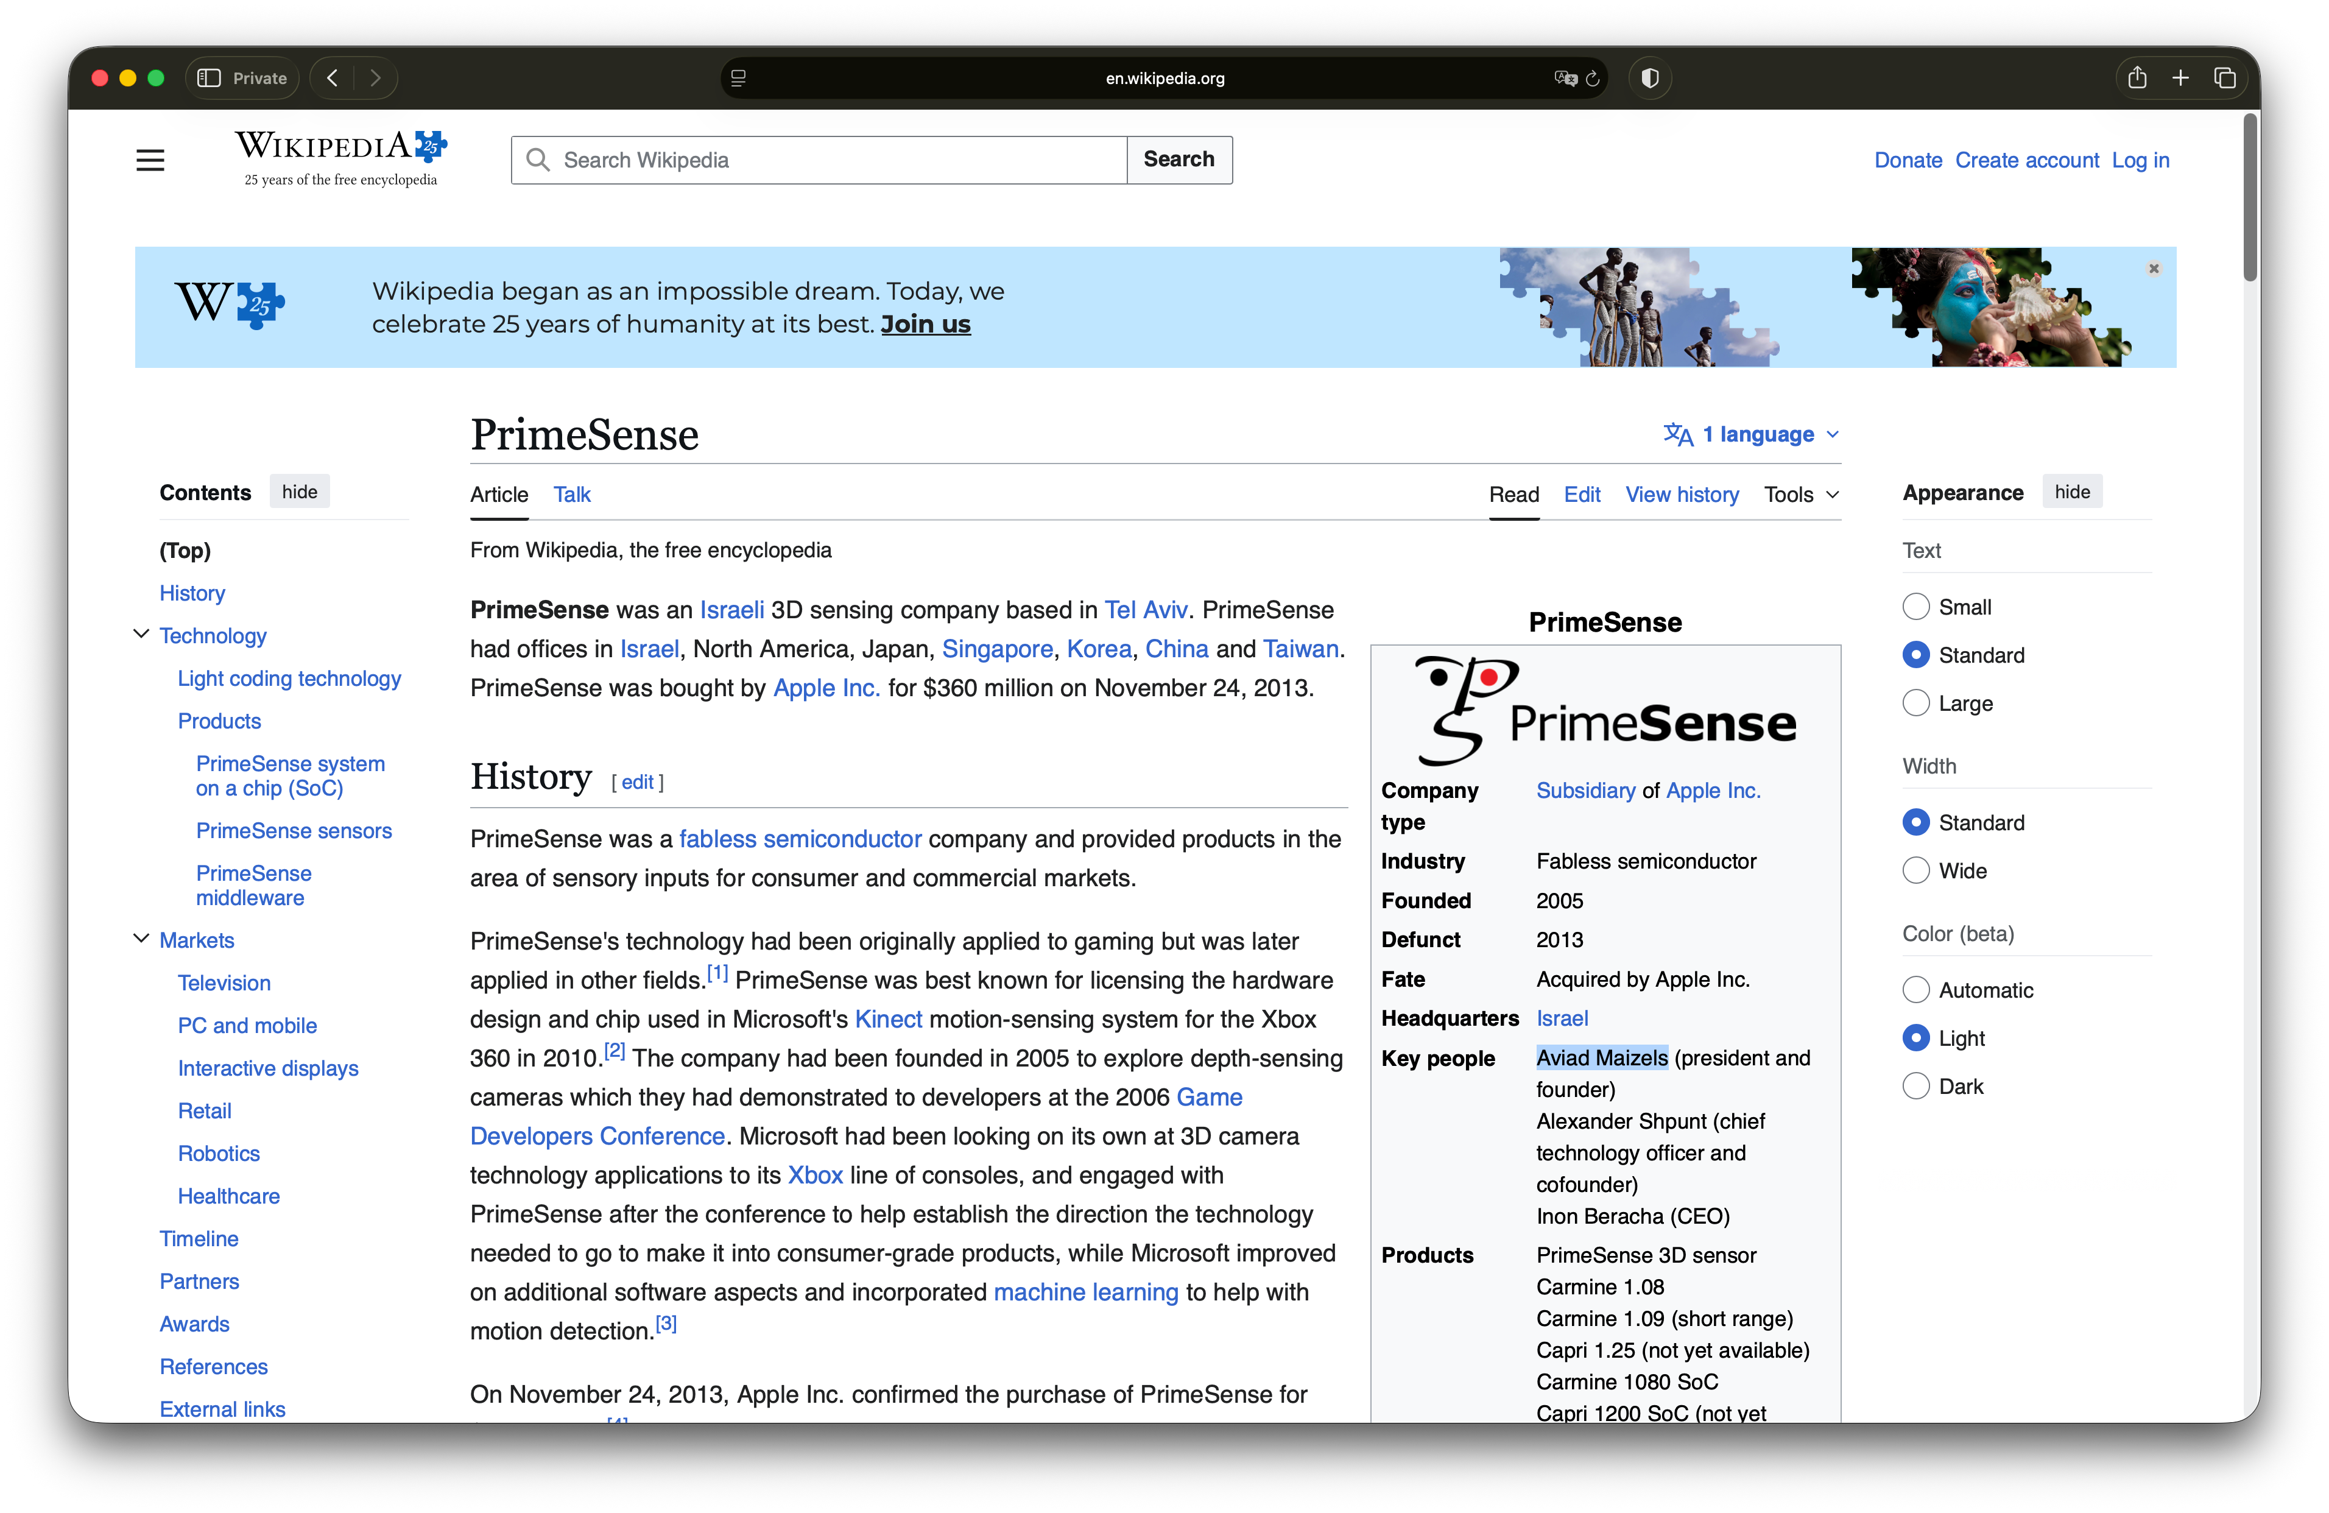Open tab overview icon in Safari
Viewport: 2329px width, 1513px height.
[x=2224, y=79]
